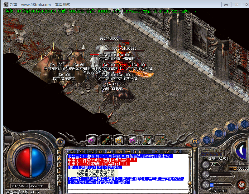
Task: Click the chat scrollbar up arrow
Action: click(x=190, y=156)
